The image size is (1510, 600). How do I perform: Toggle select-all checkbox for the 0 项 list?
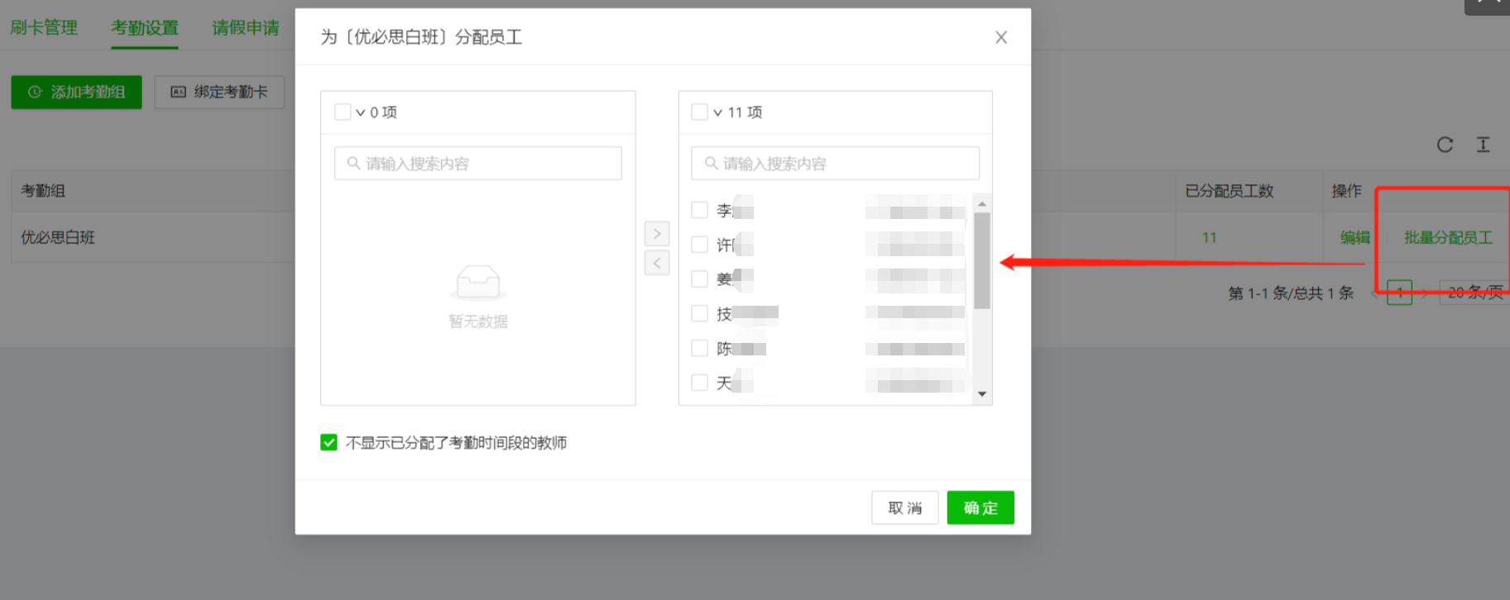coord(343,112)
